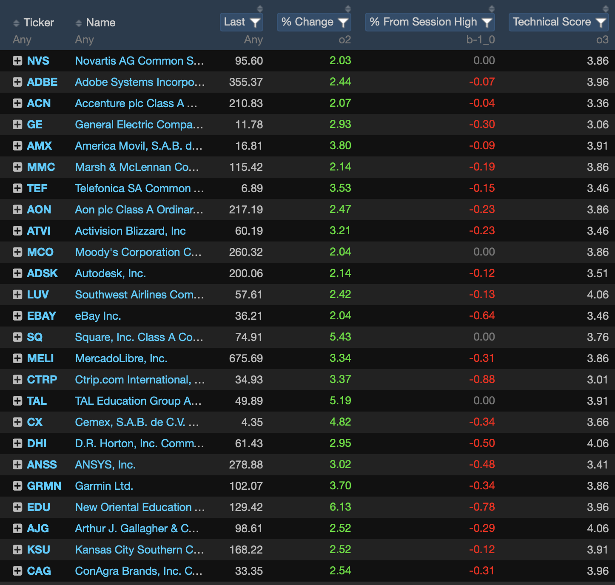
Task: Select the 5.43 percent change cell
Action: pyautogui.click(x=340, y=337)
